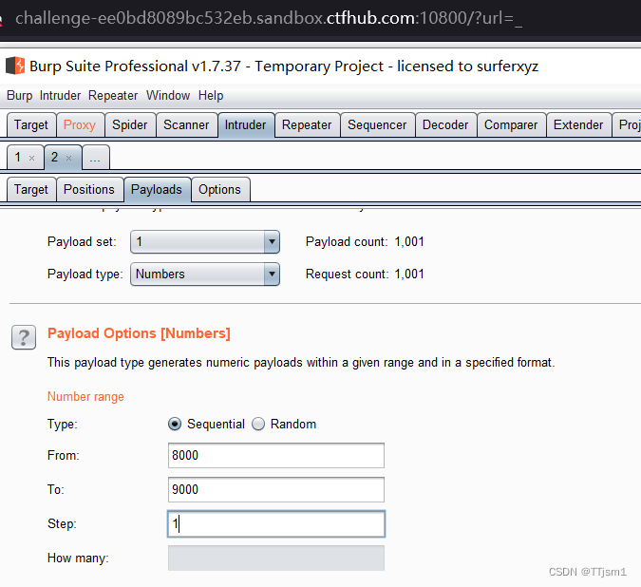Open the Help menu
This screenshot has width=641, height=587.
point(211,96)
